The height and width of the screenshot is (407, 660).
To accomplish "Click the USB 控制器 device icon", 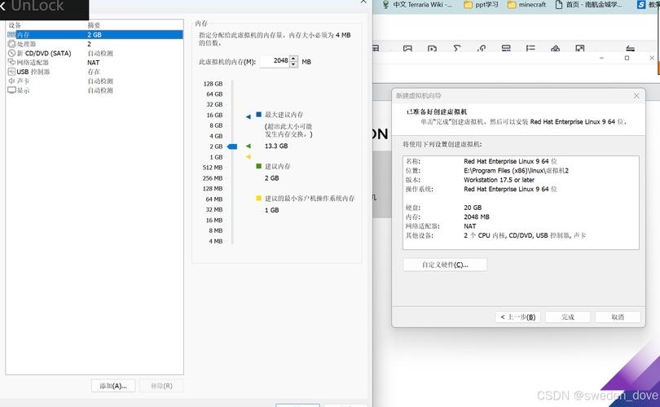I will (x=11, y=72).
